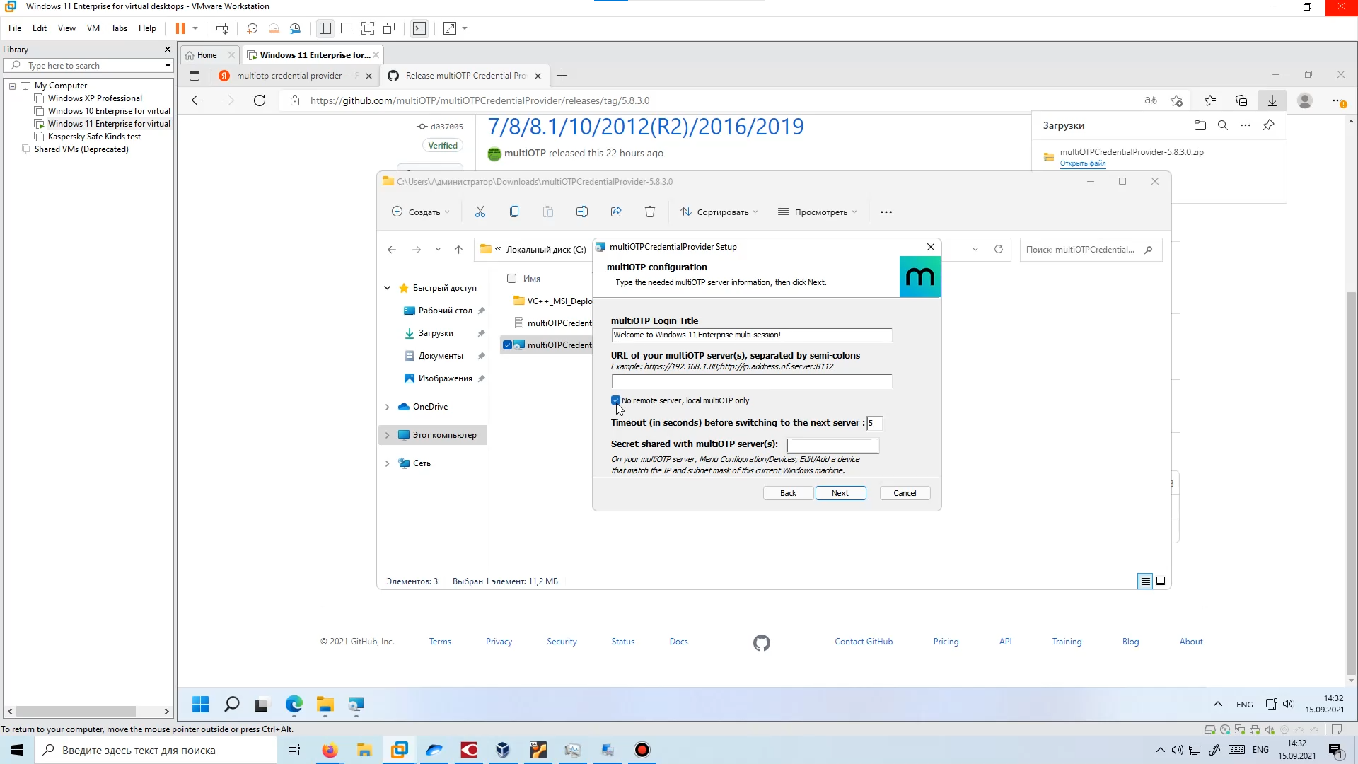
Task: Open the VMware Snapshot Manager
Action: click(295, 28)
